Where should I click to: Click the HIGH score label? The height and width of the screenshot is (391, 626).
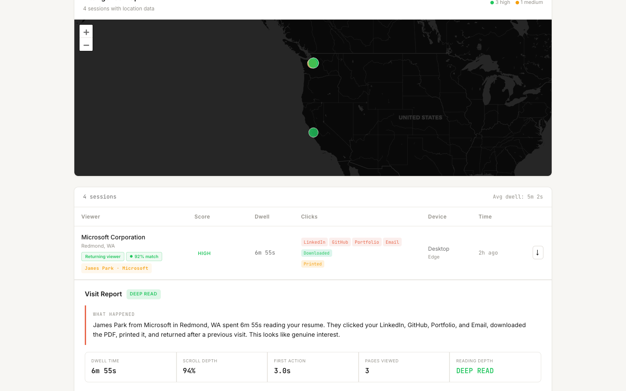click(204, 253)
